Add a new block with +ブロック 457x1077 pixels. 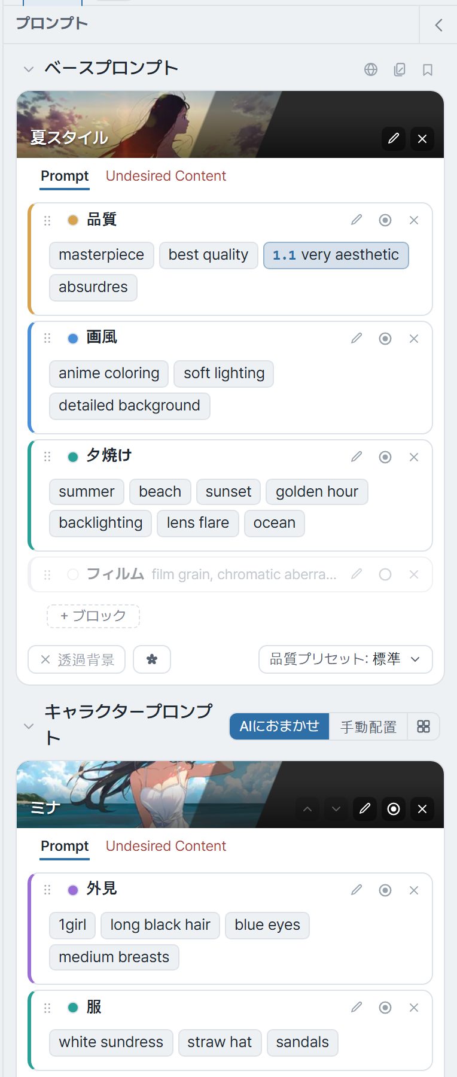[x=93, y=616]
